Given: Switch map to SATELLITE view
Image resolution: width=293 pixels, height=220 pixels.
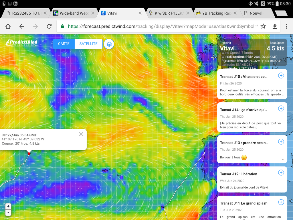Looking at the screenshot, I should pos(88,44).
